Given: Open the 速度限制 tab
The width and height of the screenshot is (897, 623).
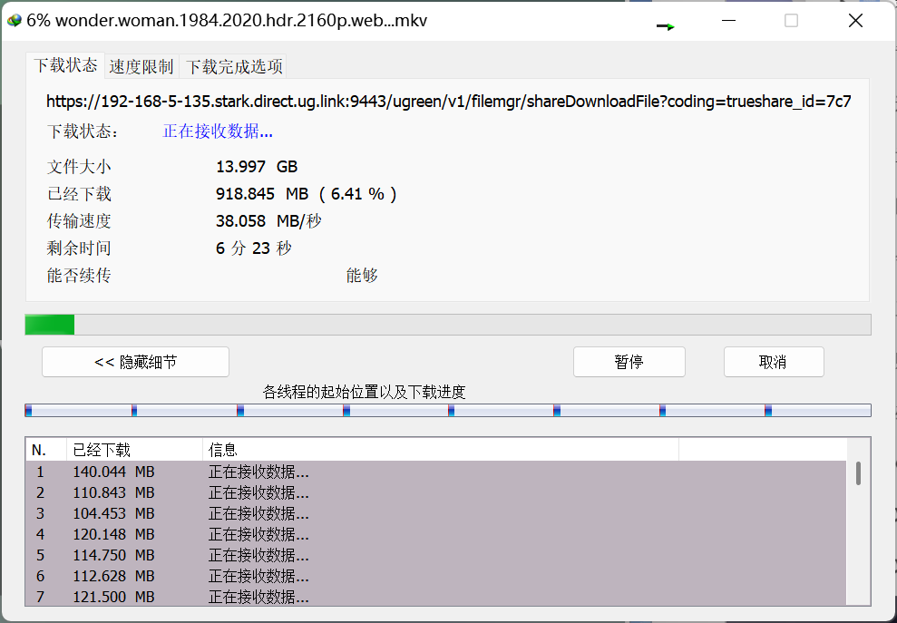Looking at the screenshot, I should point(141,67).
